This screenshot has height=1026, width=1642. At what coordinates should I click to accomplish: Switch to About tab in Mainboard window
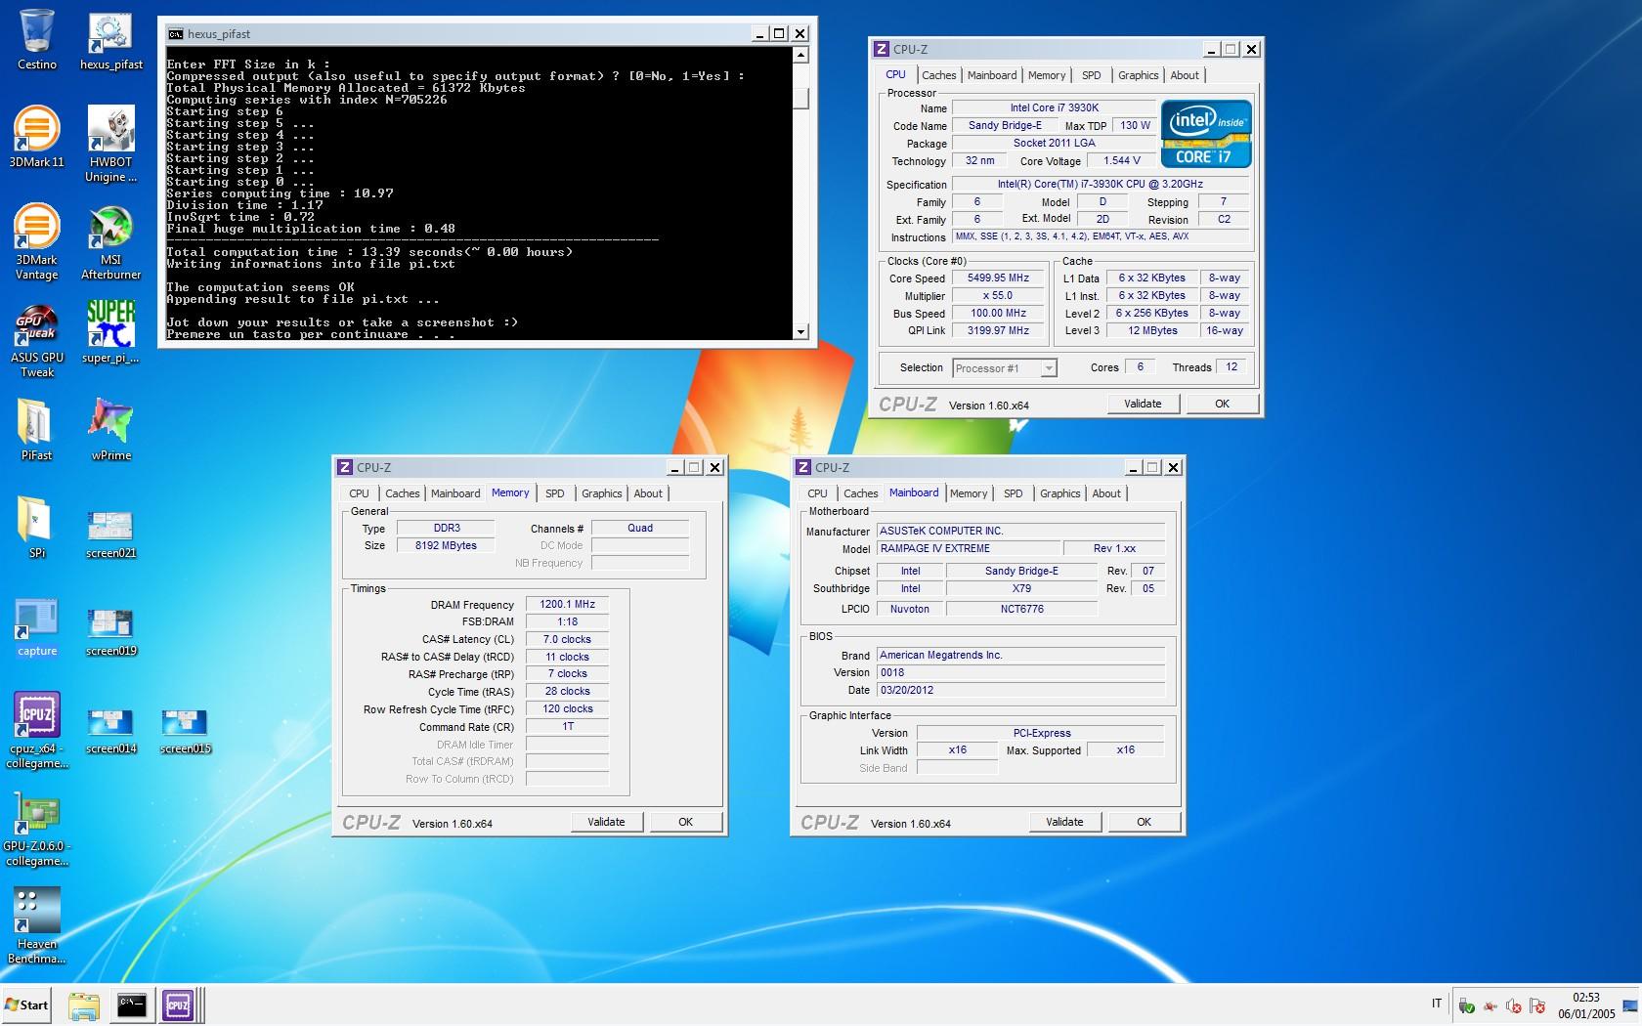click(x=1106, y=493)
